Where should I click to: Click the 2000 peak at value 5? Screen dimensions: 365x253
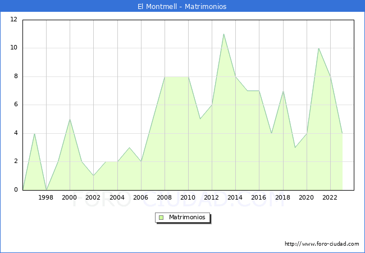[70, 119]
